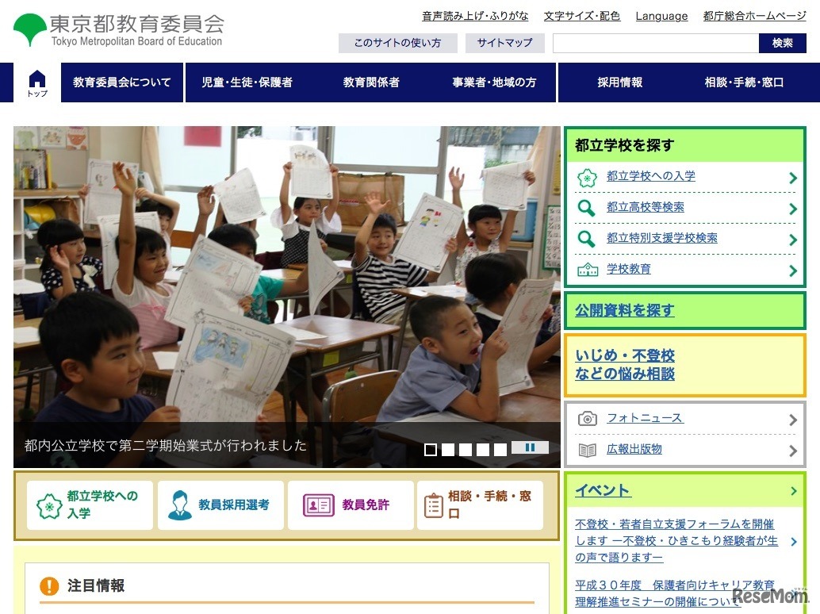
Task: Click inside the site search input field
Action: pyautogui.click(x=655, y=44)
